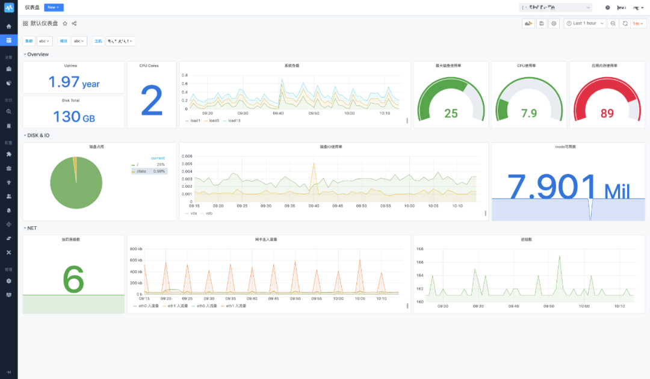Screen dimensions: 650x379
Task: Open the pie chart icon in sidebar
Action: pos(8,83)
